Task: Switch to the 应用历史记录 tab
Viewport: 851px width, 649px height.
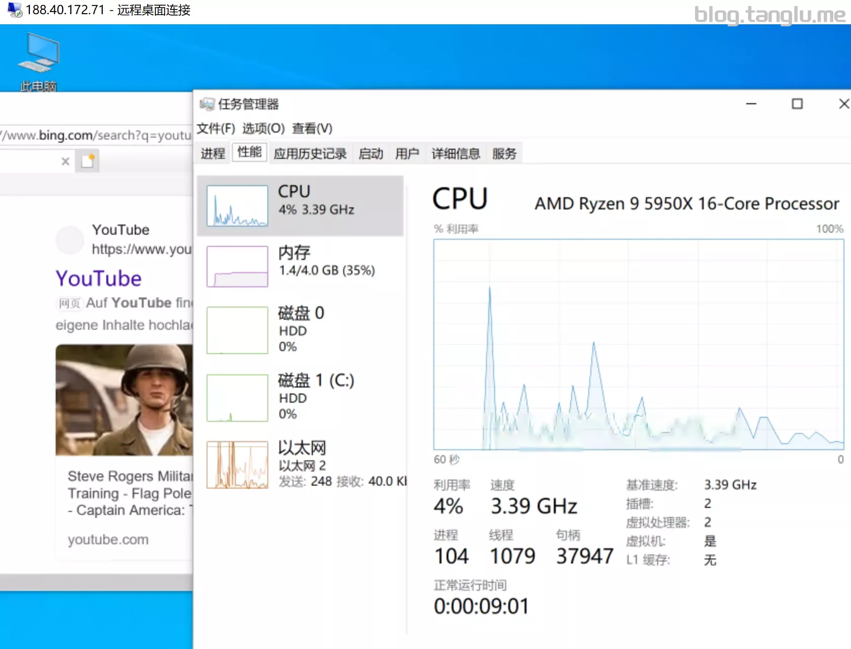Action: pyautogui.click(x=310, y=153)
